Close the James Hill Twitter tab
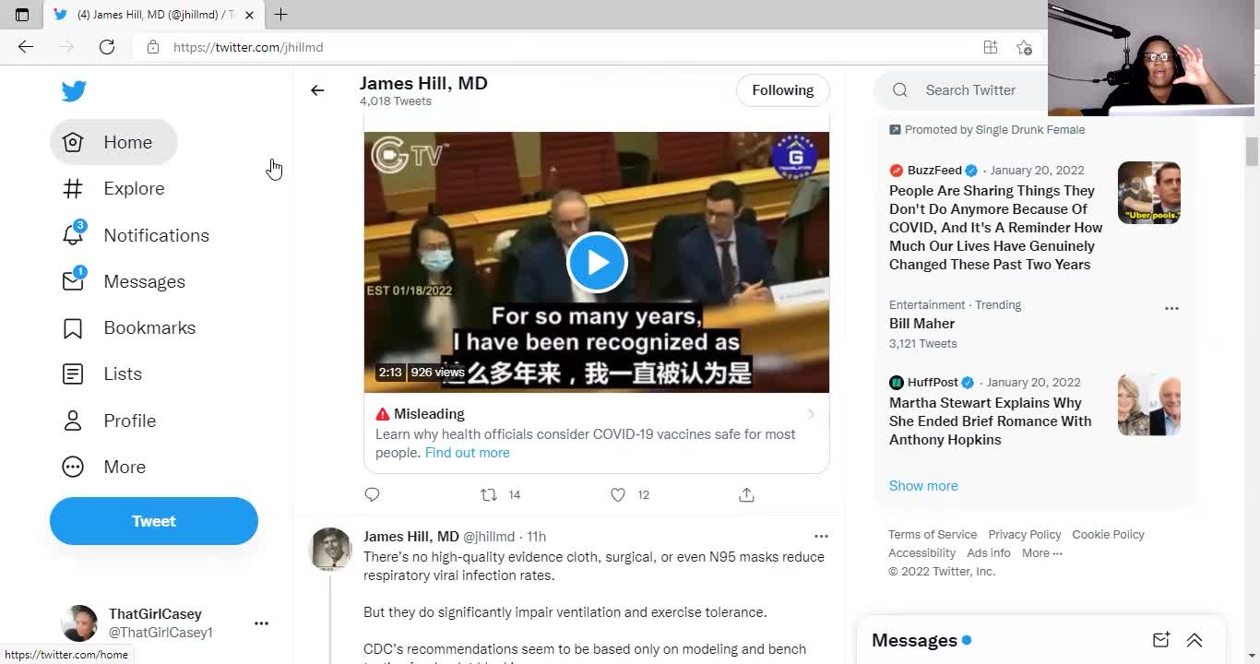Image resolution: width=1260 pixels, height=664 pixels. point(249,15)
